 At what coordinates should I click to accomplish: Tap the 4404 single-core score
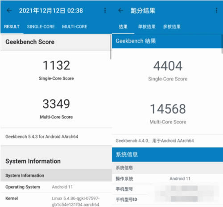click(x=168, y=66)
